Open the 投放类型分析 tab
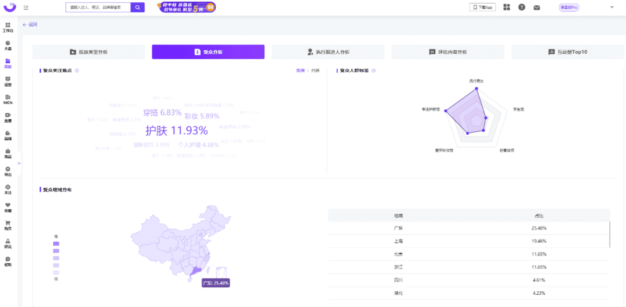 (x=89, y=52)
